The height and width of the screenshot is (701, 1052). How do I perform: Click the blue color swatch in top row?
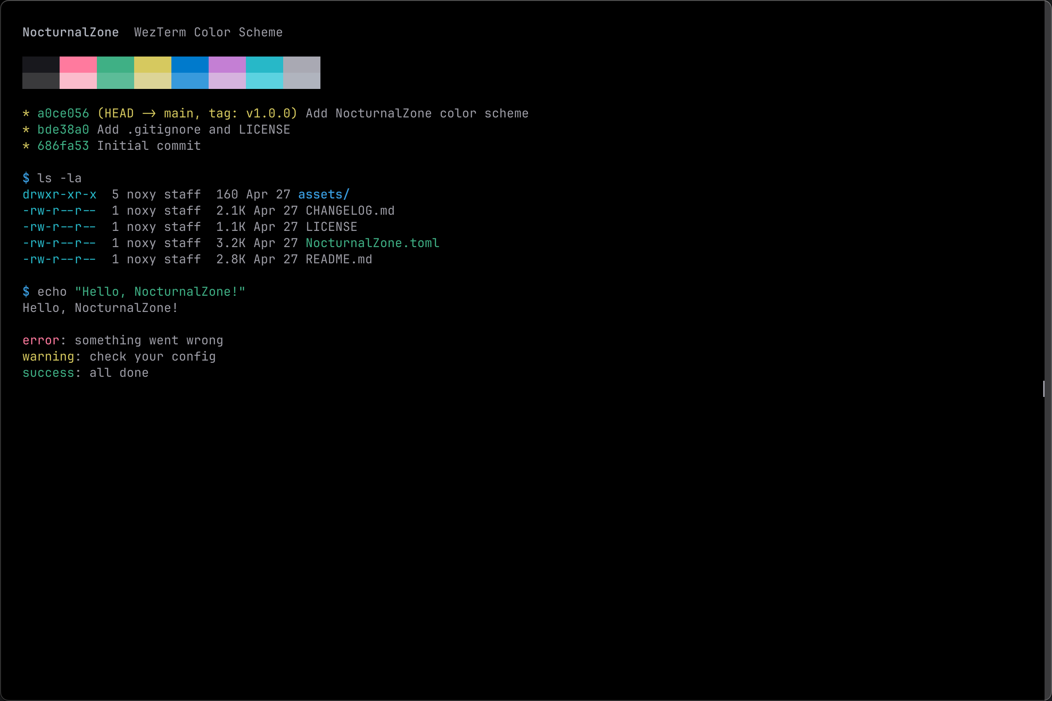pos(190,64)
